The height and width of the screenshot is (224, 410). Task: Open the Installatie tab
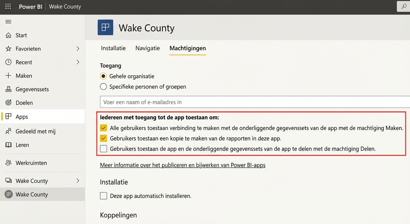point(113,48)
